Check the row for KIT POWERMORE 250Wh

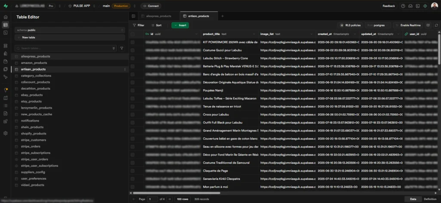point(133,42)
